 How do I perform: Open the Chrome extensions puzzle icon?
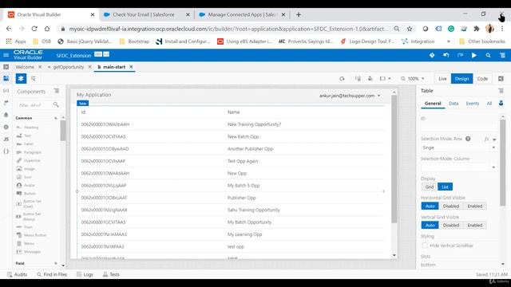477,29
